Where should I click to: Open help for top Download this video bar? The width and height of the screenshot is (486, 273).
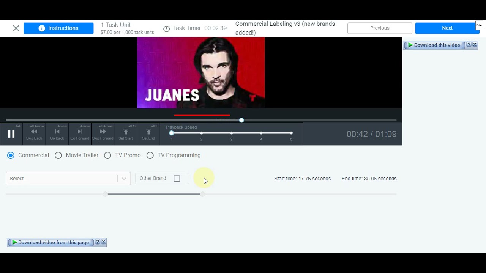469,45
